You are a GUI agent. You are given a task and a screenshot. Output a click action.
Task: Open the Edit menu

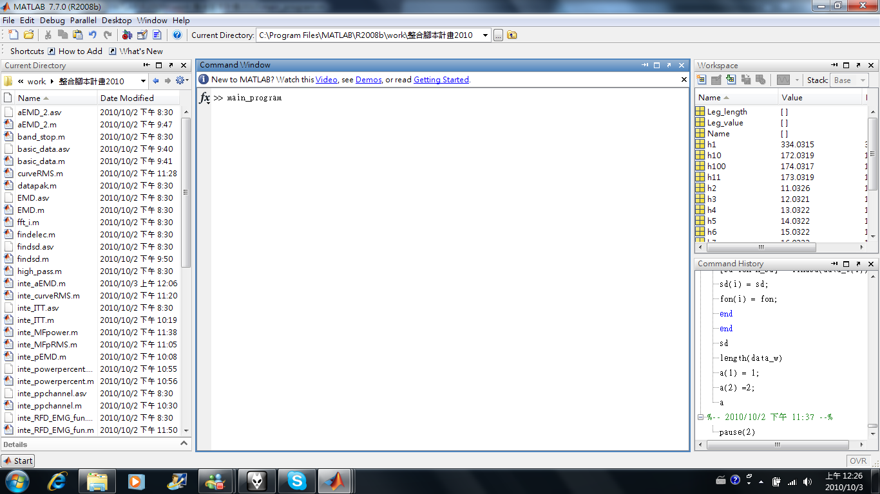coord(27,21)
